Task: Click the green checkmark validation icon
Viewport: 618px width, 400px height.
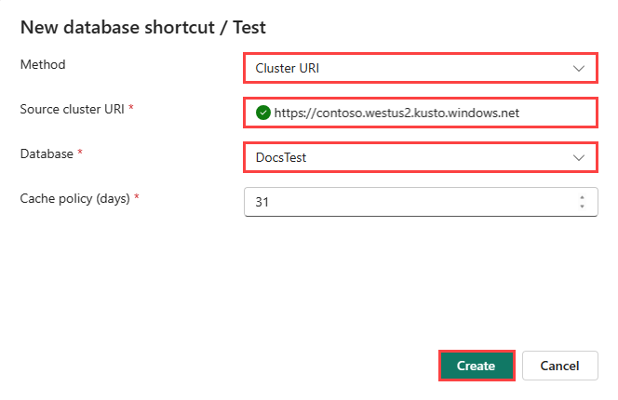Action: (x=262, y=113)
